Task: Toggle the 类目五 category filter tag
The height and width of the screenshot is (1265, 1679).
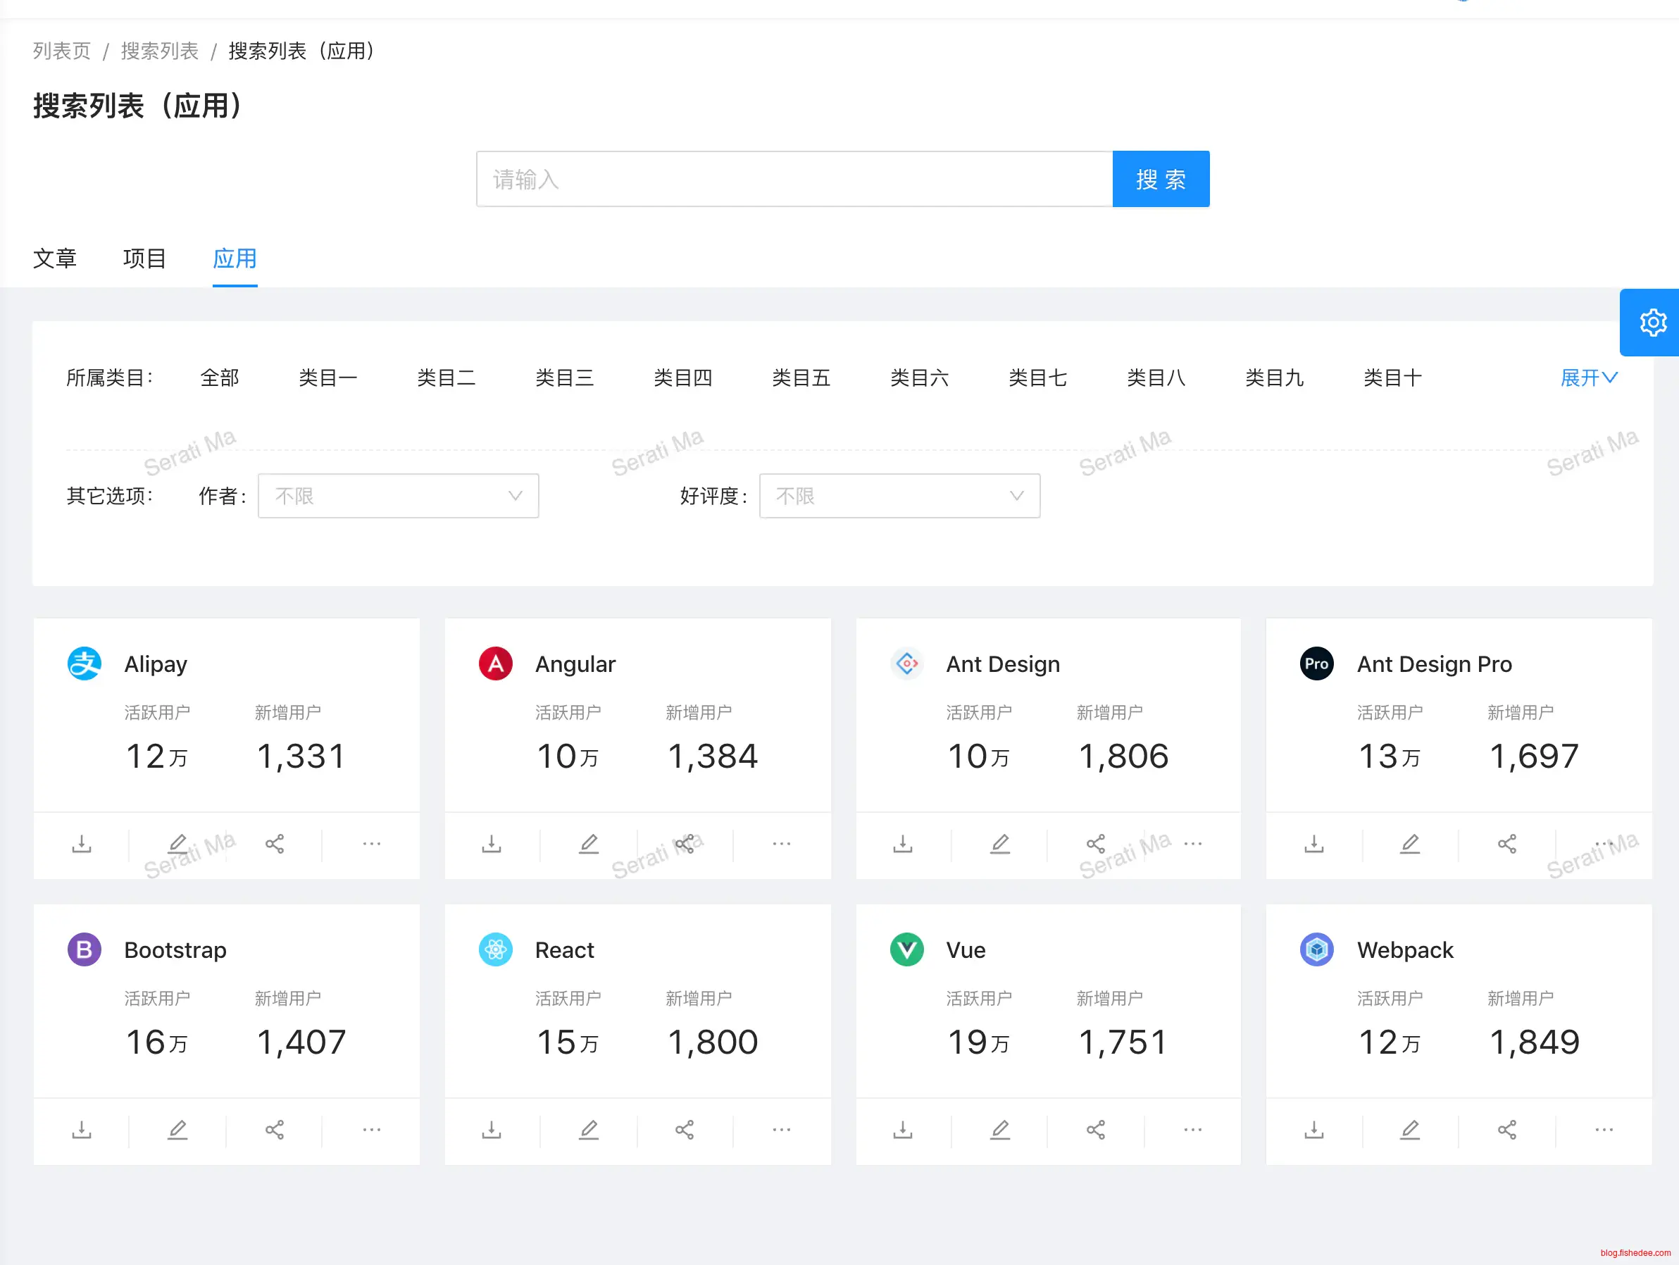Action: [801, 378]
